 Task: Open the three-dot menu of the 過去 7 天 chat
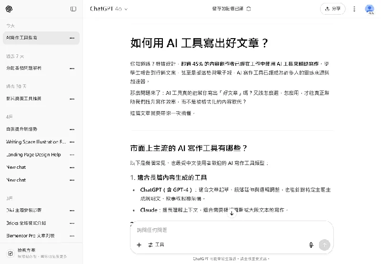[72, 69]
